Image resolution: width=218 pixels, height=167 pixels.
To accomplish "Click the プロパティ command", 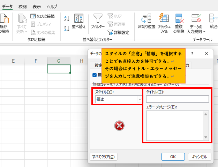I will click(x=41, y=24).
